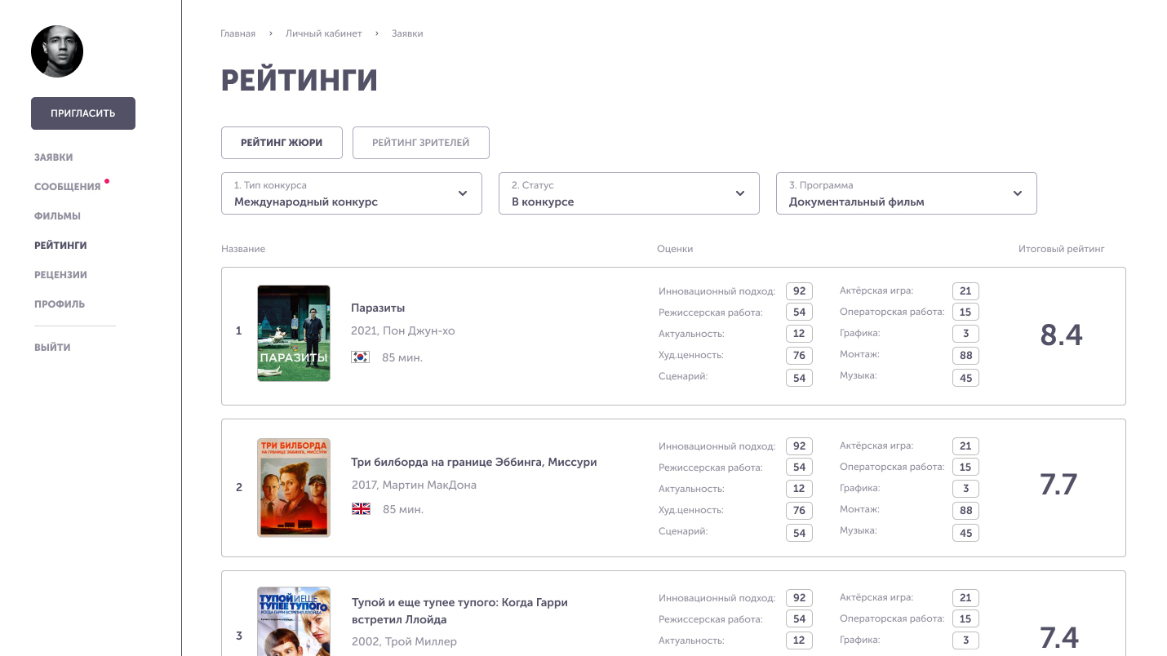
Task: Click the third film's total rating 7.4
Action: [x=1059, y=637]
